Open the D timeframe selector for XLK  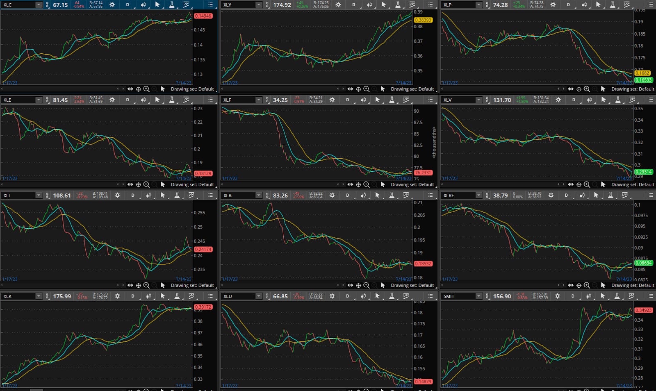pos(133,296)
